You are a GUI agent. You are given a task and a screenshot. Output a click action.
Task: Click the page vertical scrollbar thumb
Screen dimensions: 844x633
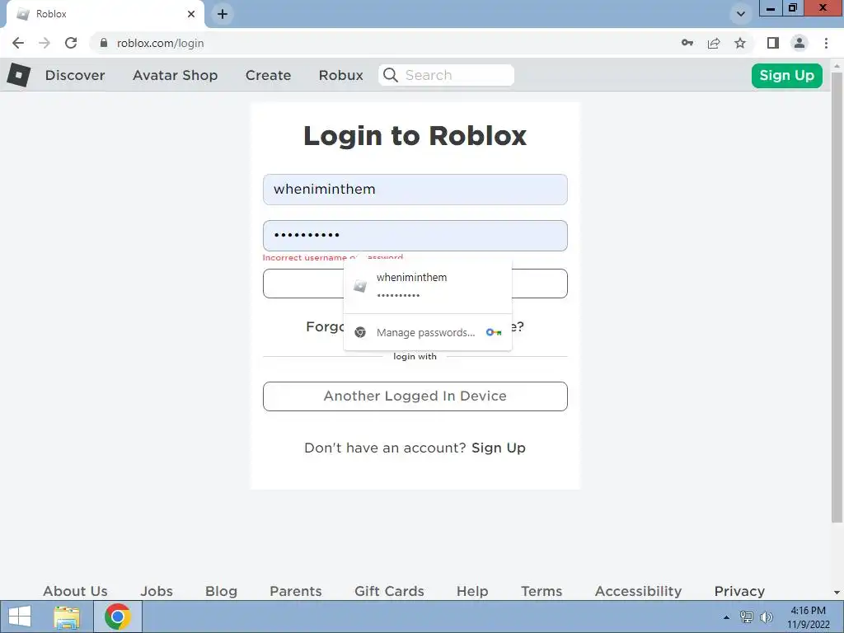[x=837, y=297]
